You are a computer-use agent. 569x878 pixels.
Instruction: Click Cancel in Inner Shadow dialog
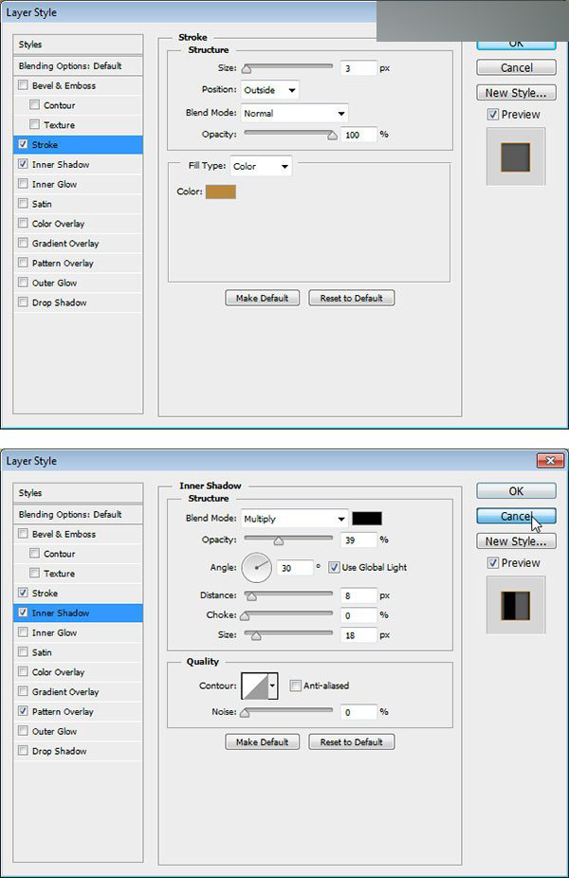point(516,516)
